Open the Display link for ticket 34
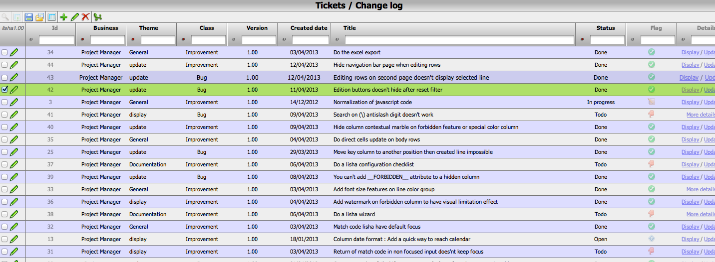This screenshot has height=262, width=715. point(690,52)
